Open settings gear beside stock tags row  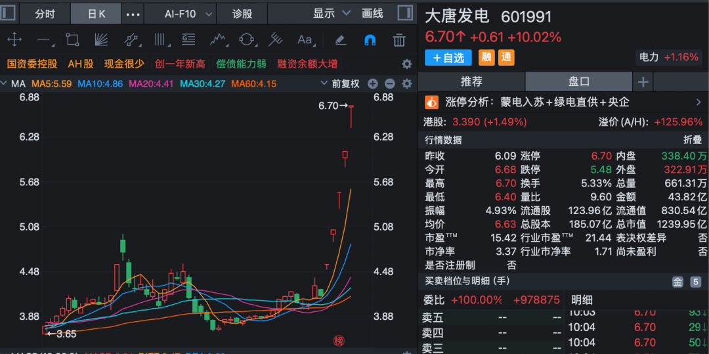click(x=407, y=64)
